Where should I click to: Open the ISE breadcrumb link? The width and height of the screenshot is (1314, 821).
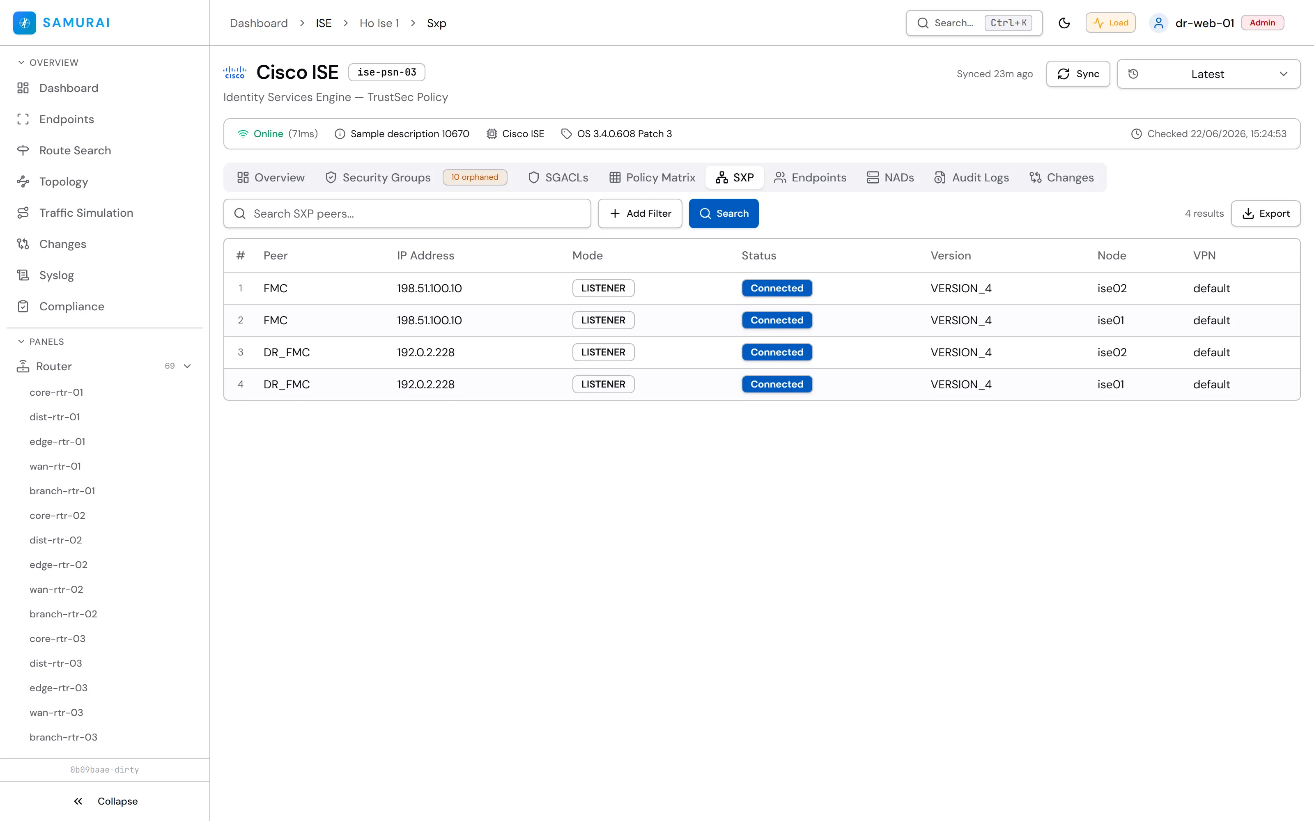324,23
